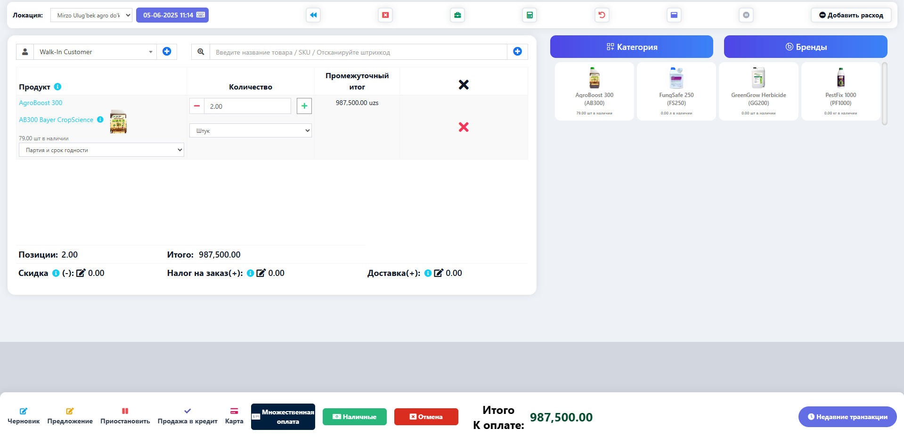Click the plus icon to add new customer
Screen dimensions: 904x445
(167, 52)
